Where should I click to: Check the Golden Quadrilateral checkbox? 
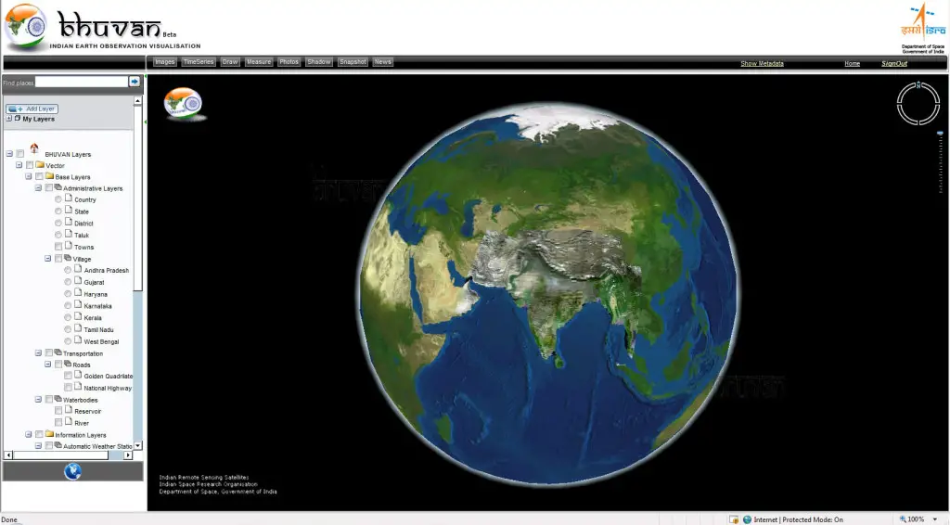pyautogui.click(x=68, y=376)
